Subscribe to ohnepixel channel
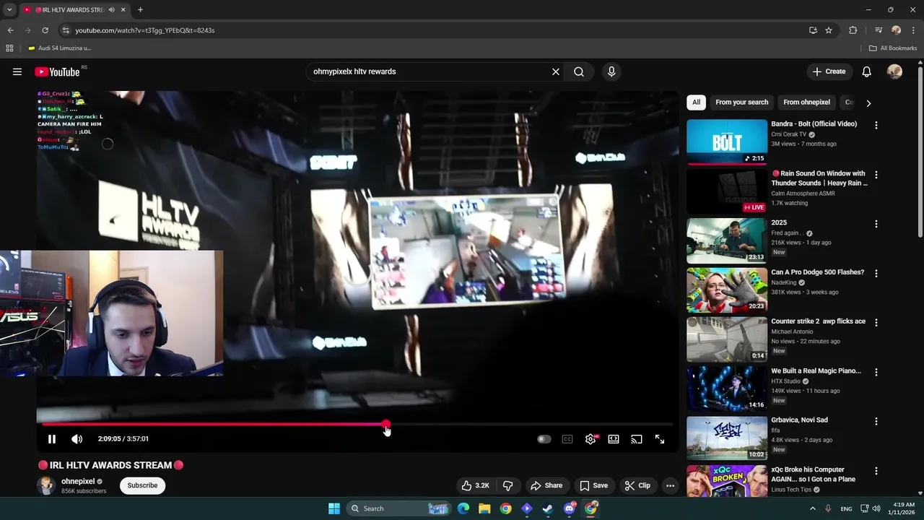This screenshot has height=520, width=924. pos(142,485)
